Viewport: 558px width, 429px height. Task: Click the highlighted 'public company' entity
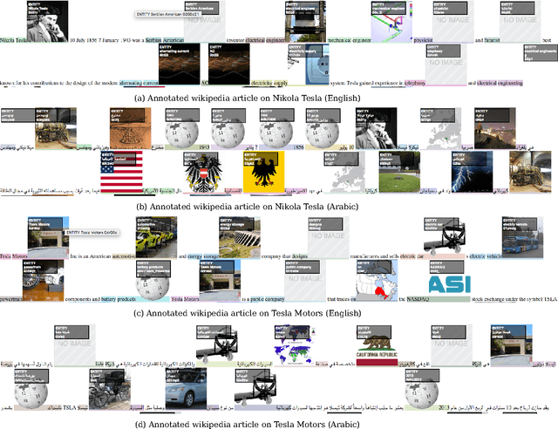click(268, 299)
